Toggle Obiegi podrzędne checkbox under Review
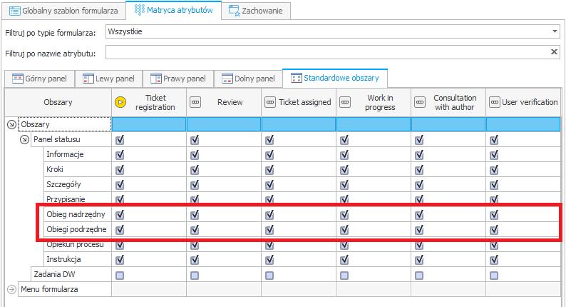Viewport: 566px width, 307px height. [x=195, y=230]
